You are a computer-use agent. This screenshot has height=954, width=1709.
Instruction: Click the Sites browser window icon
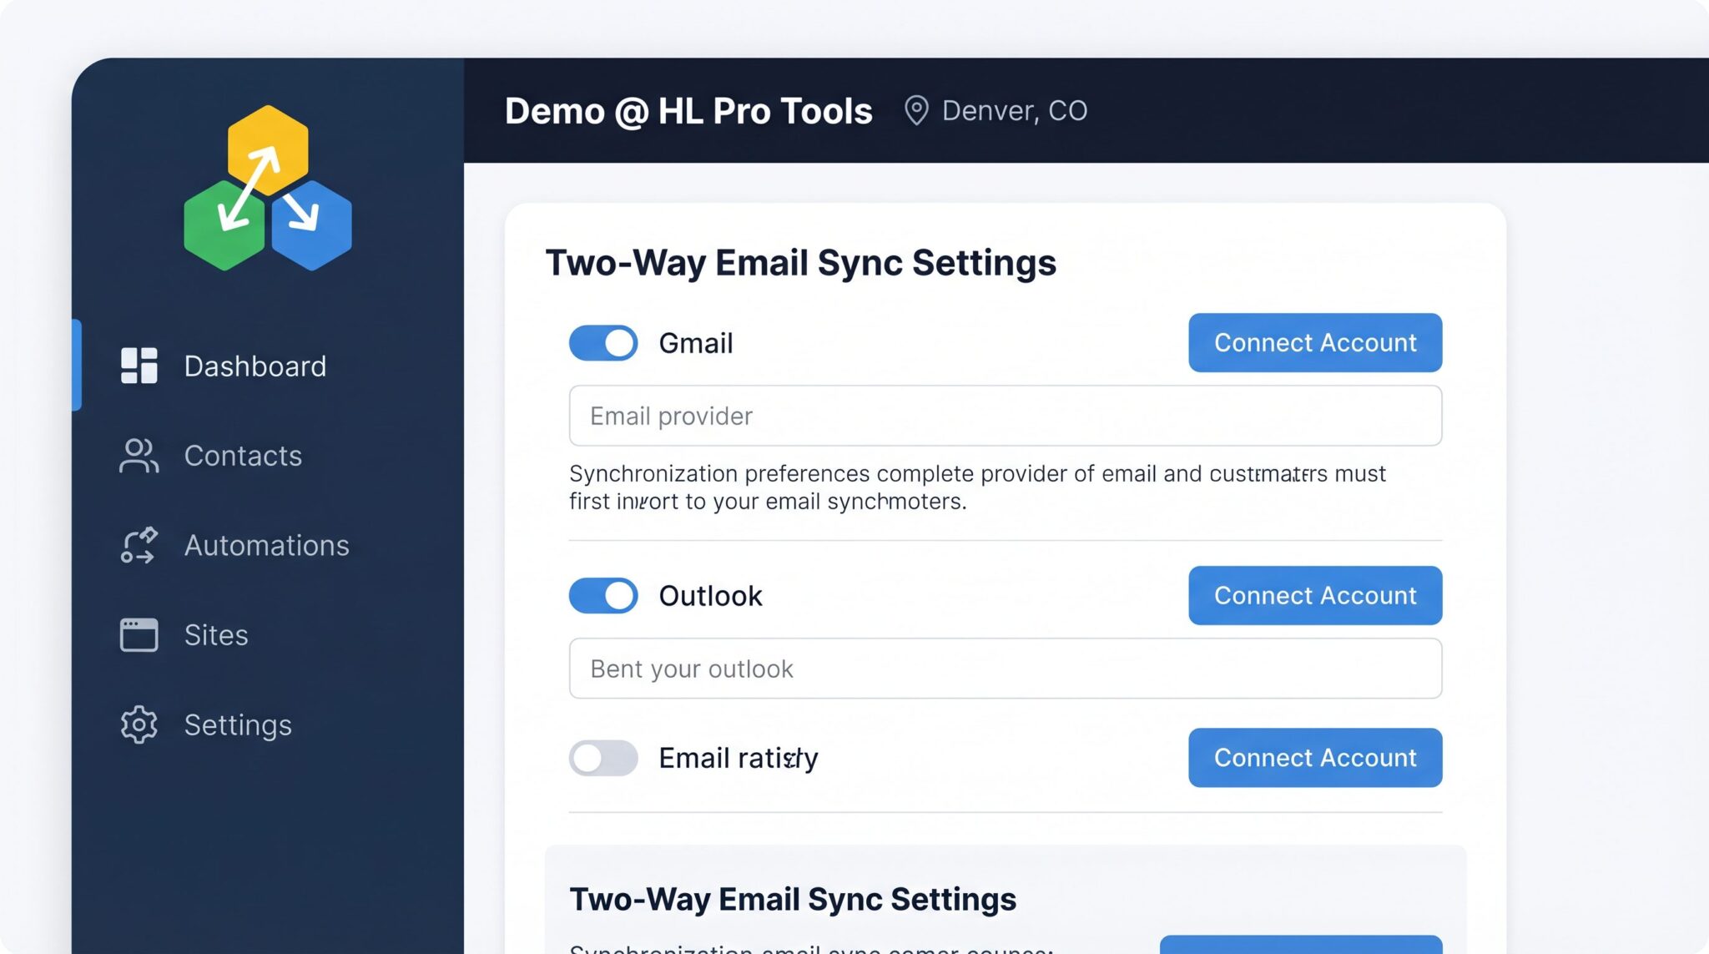click(x=139, y=634)
